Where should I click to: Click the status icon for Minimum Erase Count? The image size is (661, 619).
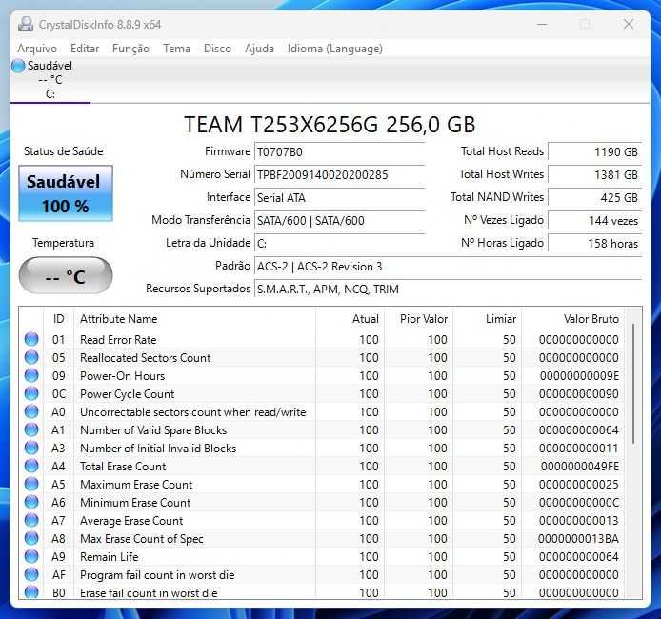point(31,502)
